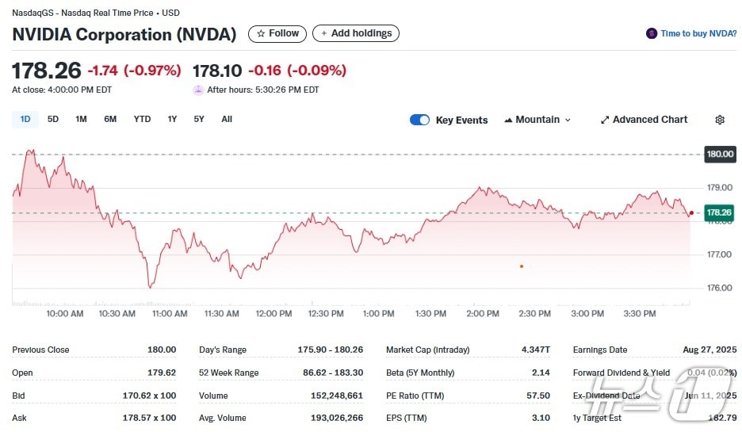Image resolution: width=742 pixels, height=432 pixels.
Task: Show the YTD chart range
Action: 142,119
